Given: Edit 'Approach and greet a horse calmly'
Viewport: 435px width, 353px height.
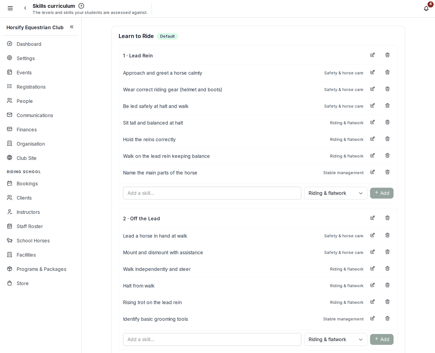Looking at the screenshot, I should (372, 72).
